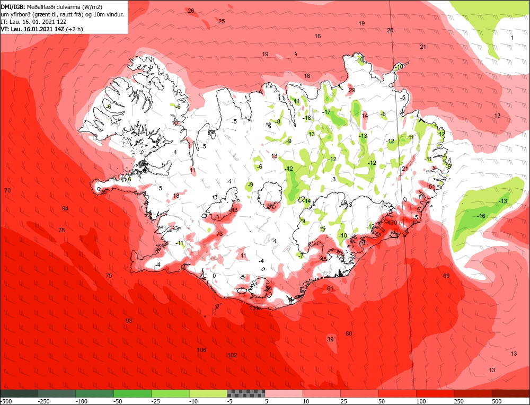Pick the legend swatch between -25 and -10

click(x=171, y=393)
